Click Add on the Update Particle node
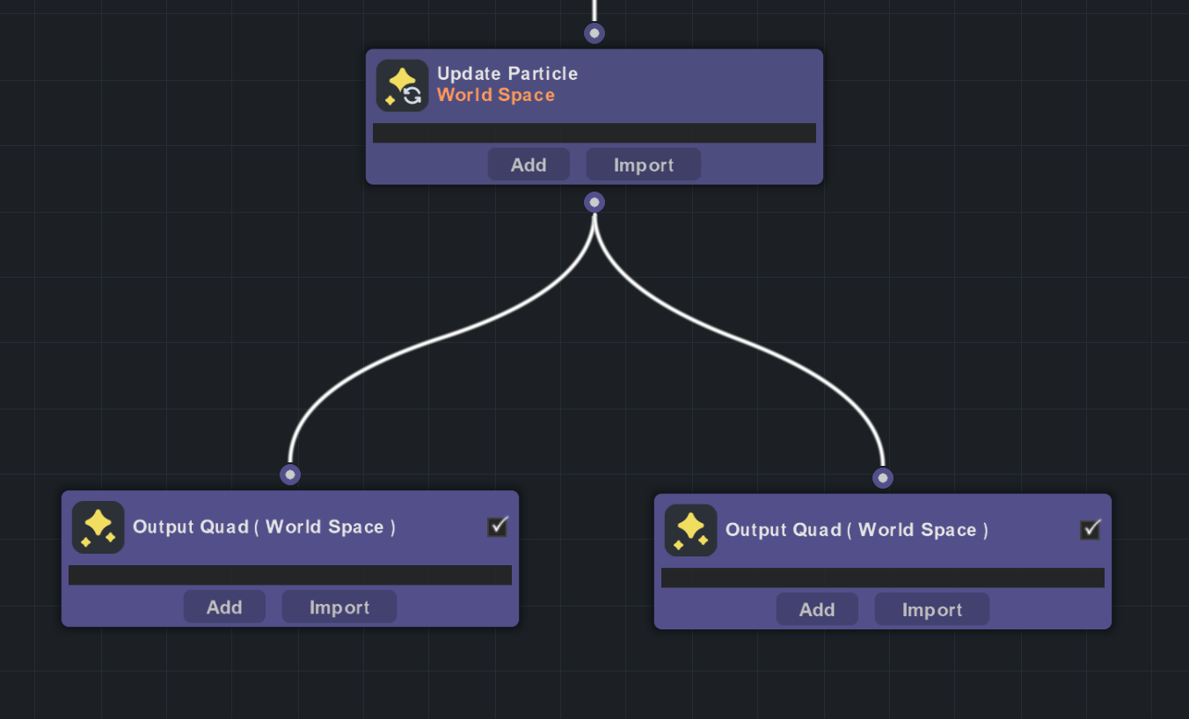The image size is (1189, 719). (x=529, y=164)
